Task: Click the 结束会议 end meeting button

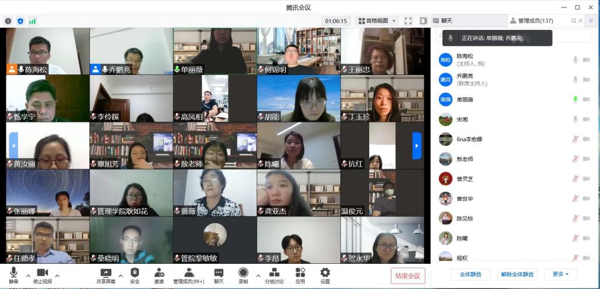Action: [408, 276]
